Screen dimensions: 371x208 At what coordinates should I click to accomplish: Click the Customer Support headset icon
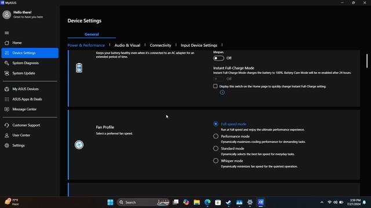click(x=6, y=125)
